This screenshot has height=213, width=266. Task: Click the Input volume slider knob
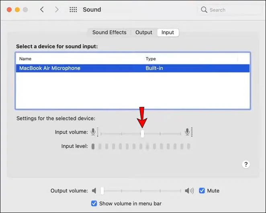tap(142, 134)
